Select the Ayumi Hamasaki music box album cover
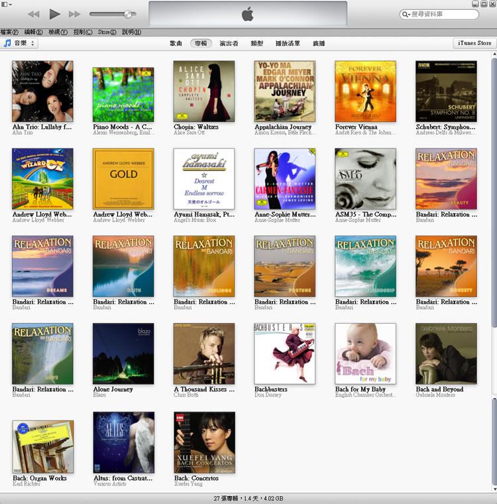 (204, 178)
